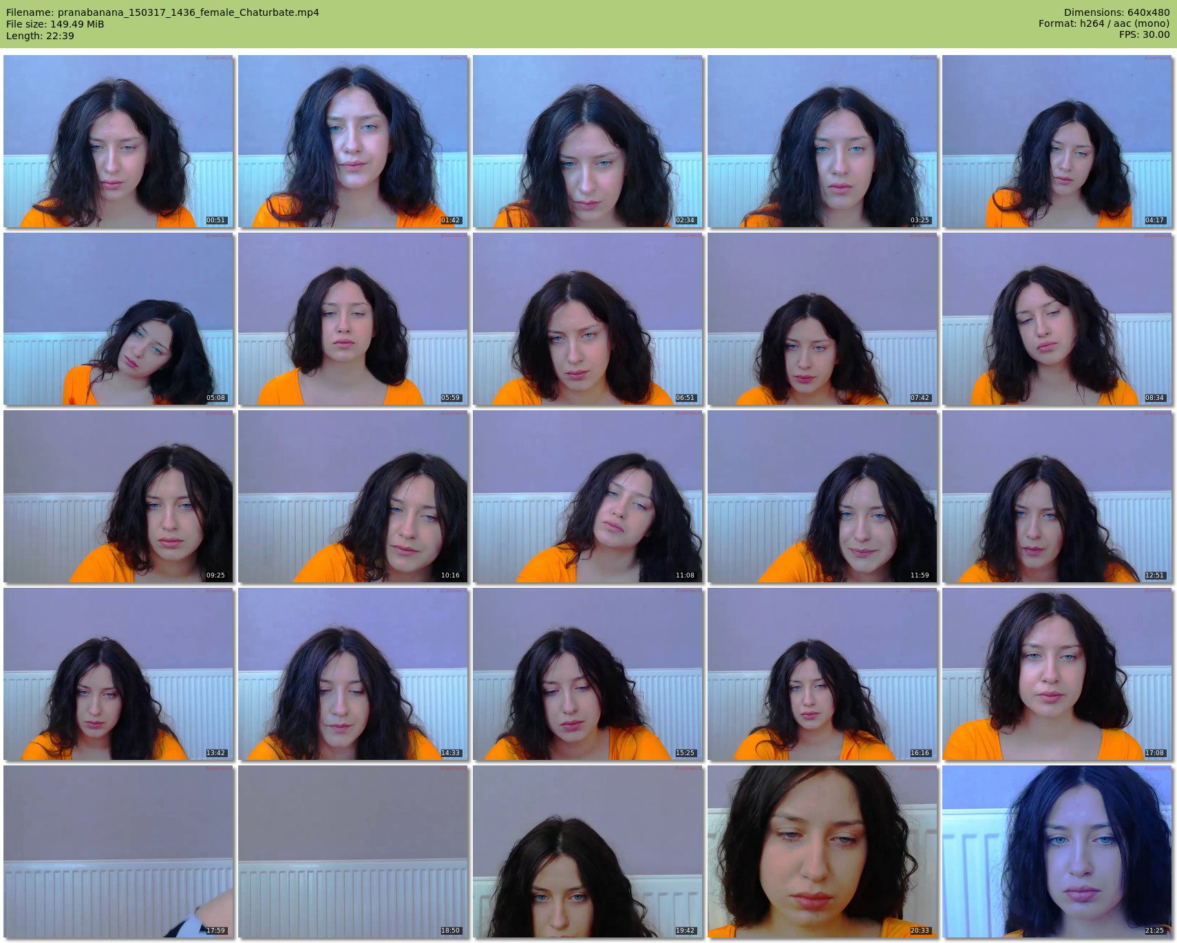View the thumbnail with timestamp 11:08
The image size is (1177, 943).
coord(588,496)
